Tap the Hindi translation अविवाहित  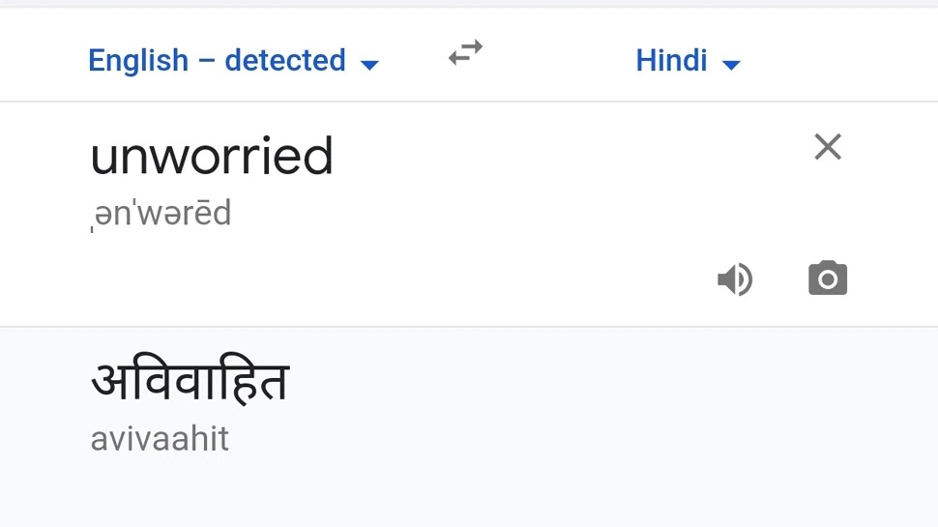(191, 381)
